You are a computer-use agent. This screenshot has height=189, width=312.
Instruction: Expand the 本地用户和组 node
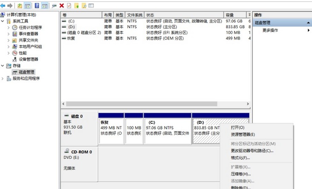click(9, 46)
